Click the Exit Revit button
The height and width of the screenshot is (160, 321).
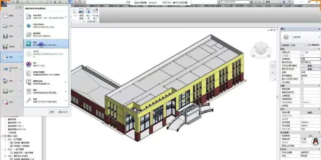pyautogui.click(x=63, y=112)
